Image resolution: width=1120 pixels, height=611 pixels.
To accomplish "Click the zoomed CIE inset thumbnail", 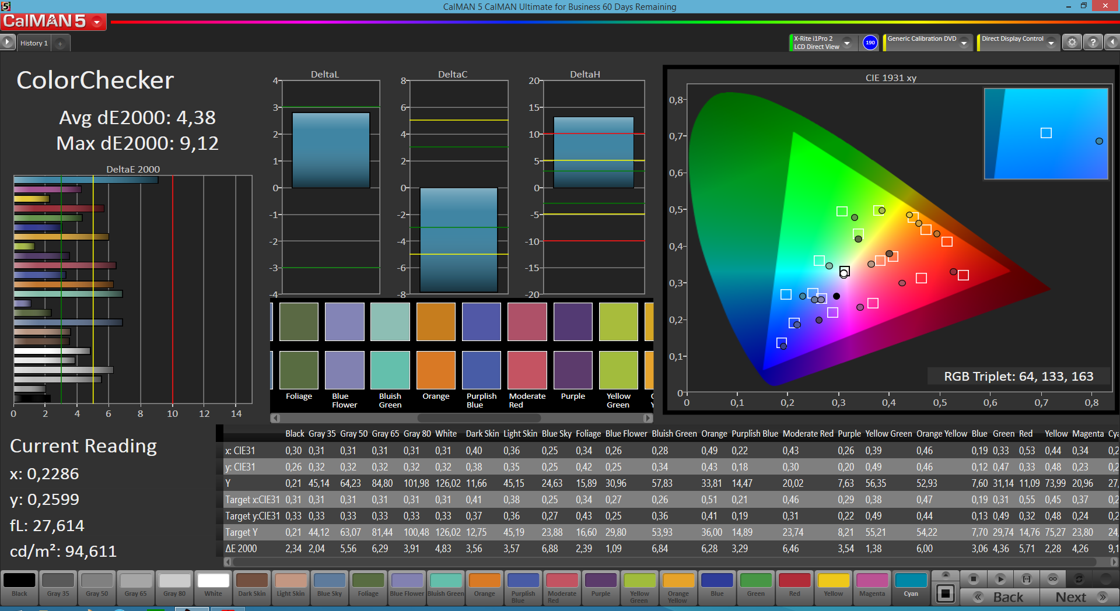I will point(1046,134).
